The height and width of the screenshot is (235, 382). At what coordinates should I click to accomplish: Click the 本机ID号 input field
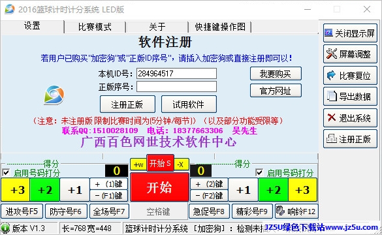[x=176, y=73]
